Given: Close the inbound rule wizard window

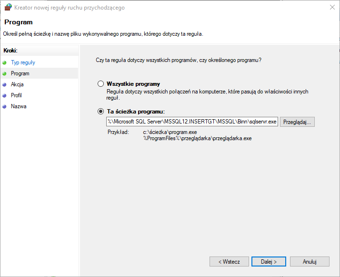Looking at the screenshot, I should point(332,7).
